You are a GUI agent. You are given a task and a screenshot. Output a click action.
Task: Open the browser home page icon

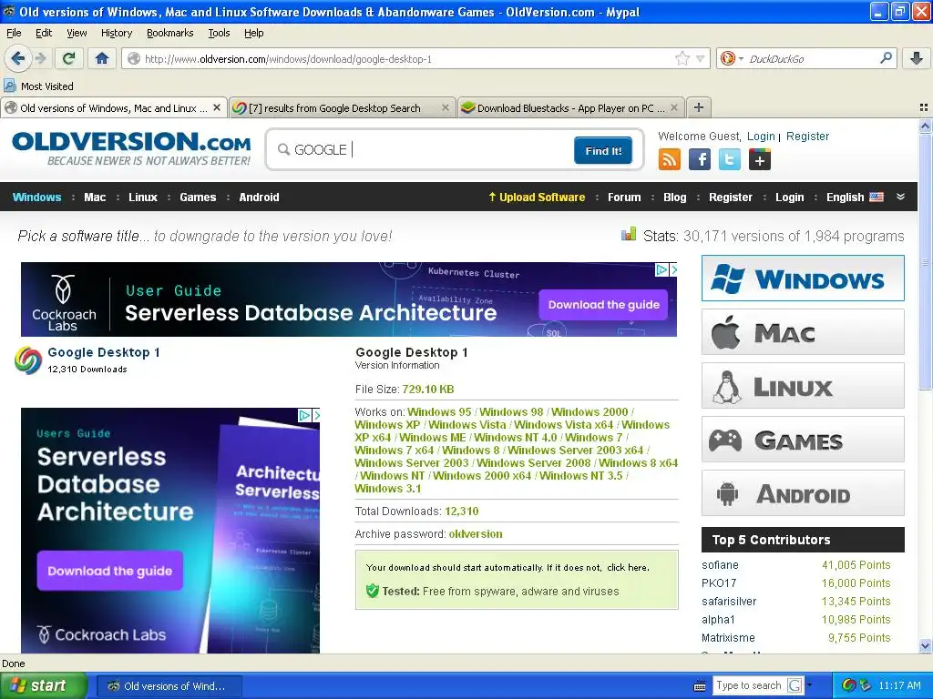tap(102, 58)
